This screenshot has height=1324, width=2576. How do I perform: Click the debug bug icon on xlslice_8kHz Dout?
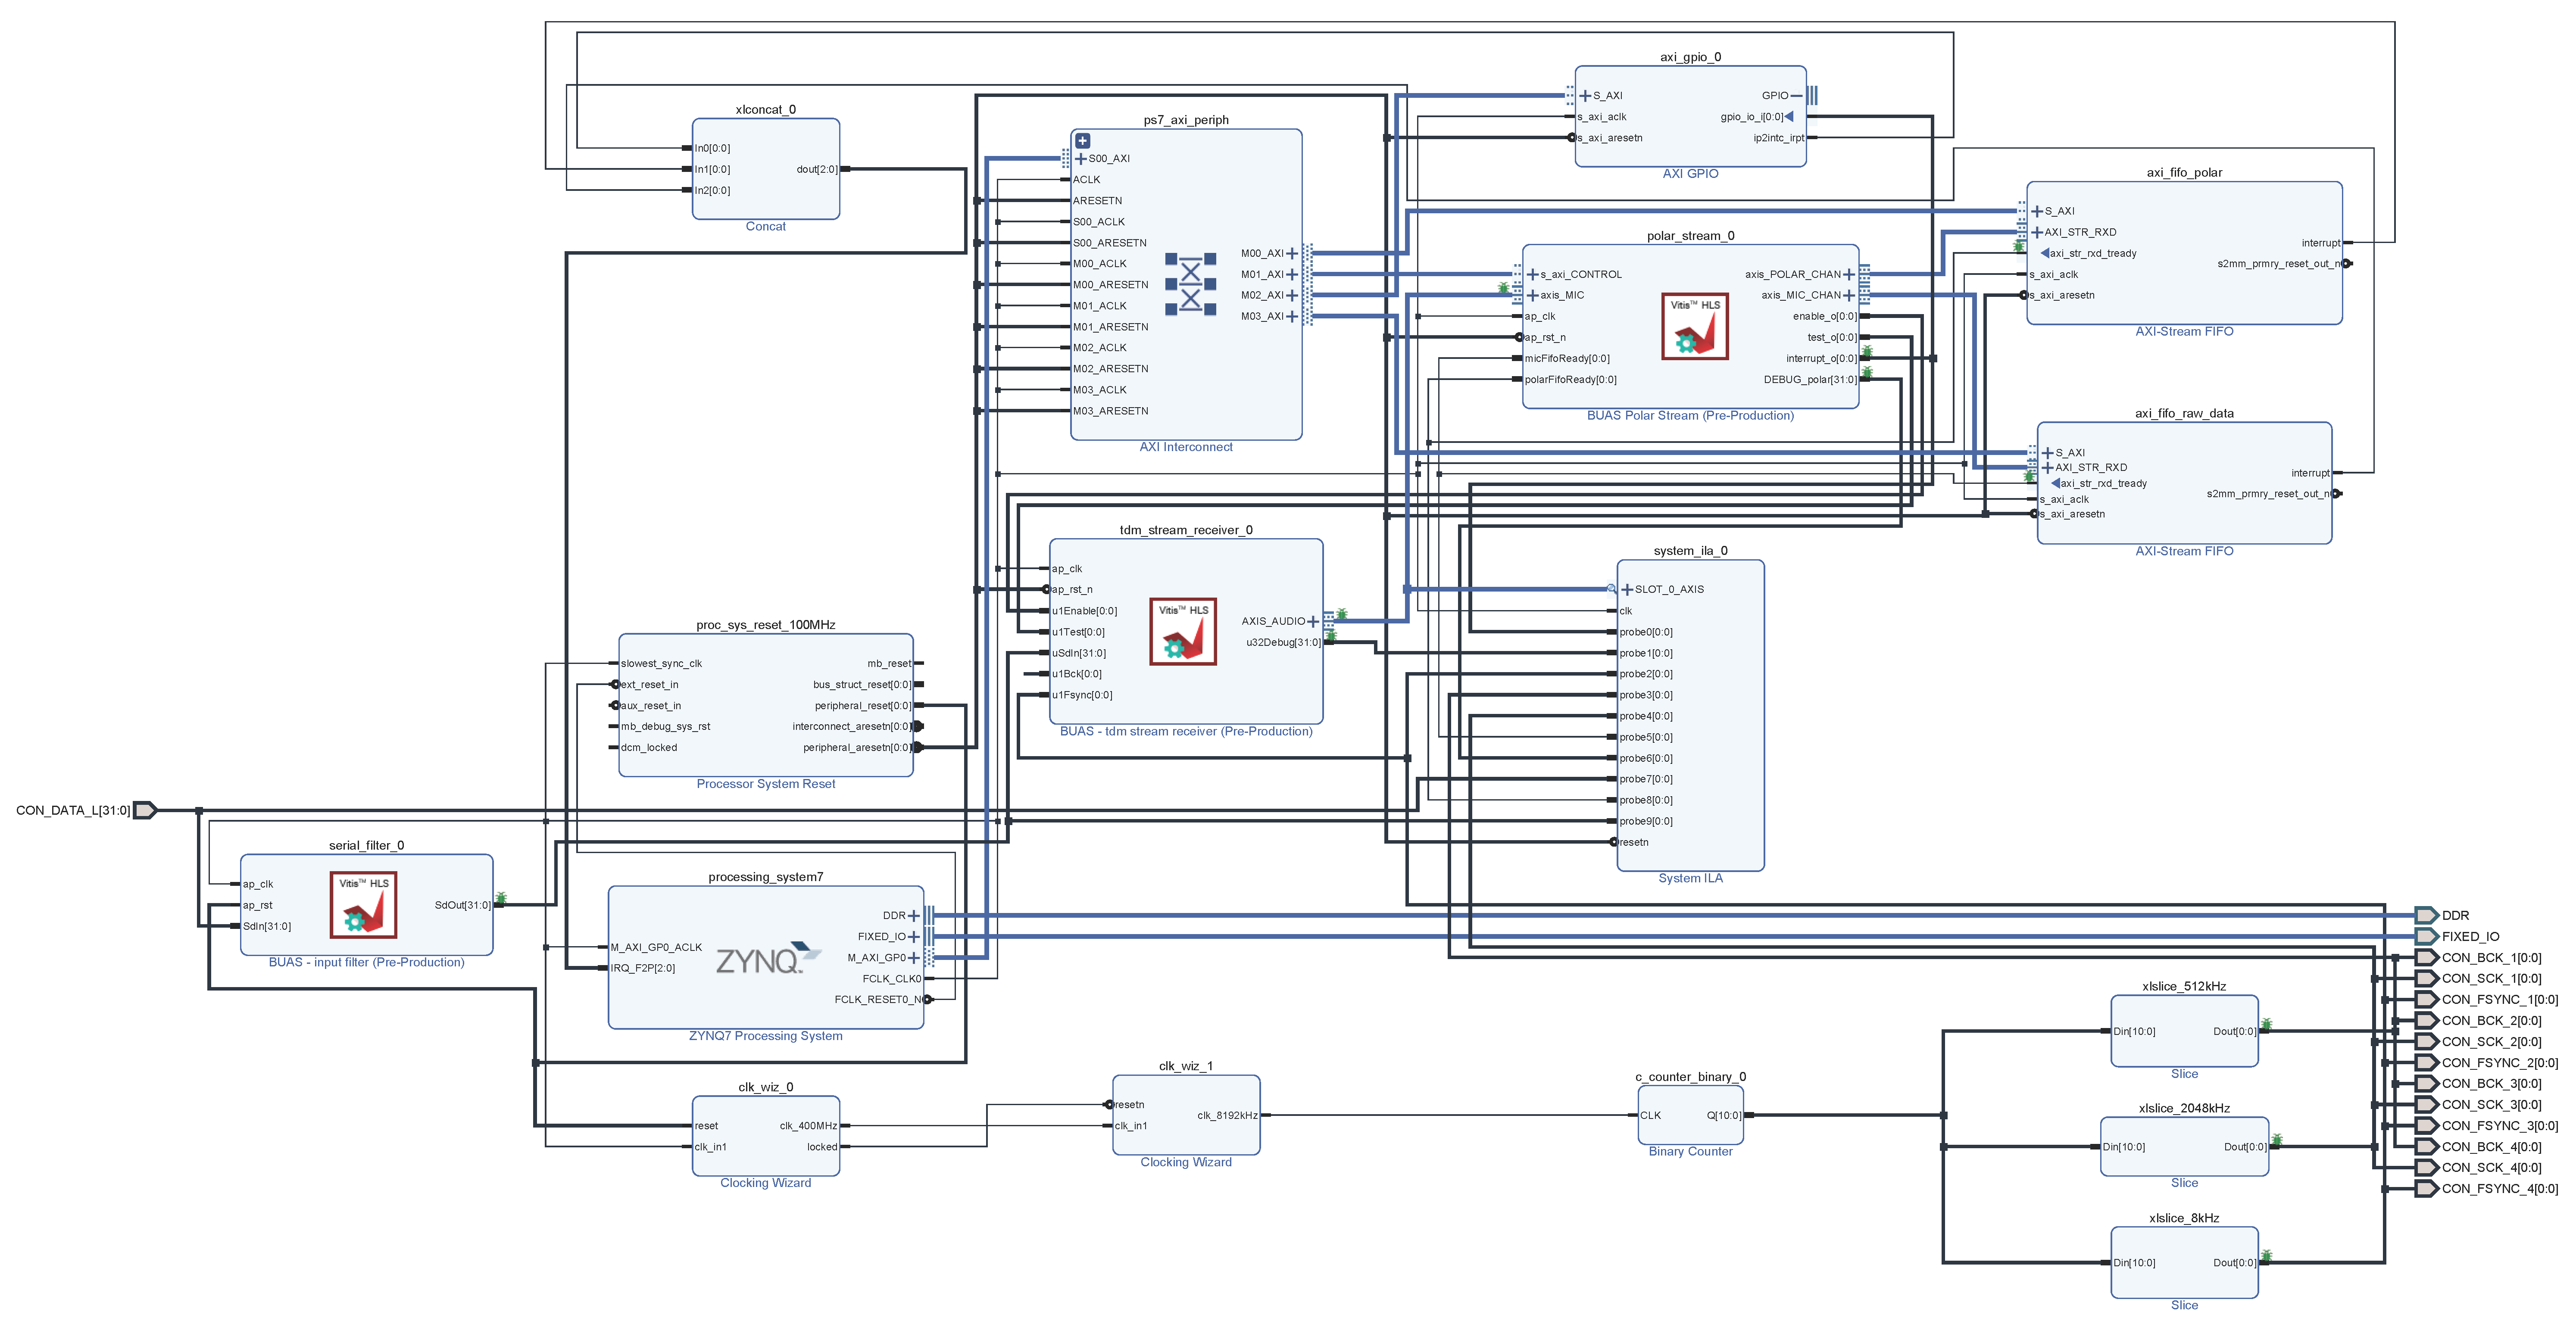(x=2266, y=1256)
